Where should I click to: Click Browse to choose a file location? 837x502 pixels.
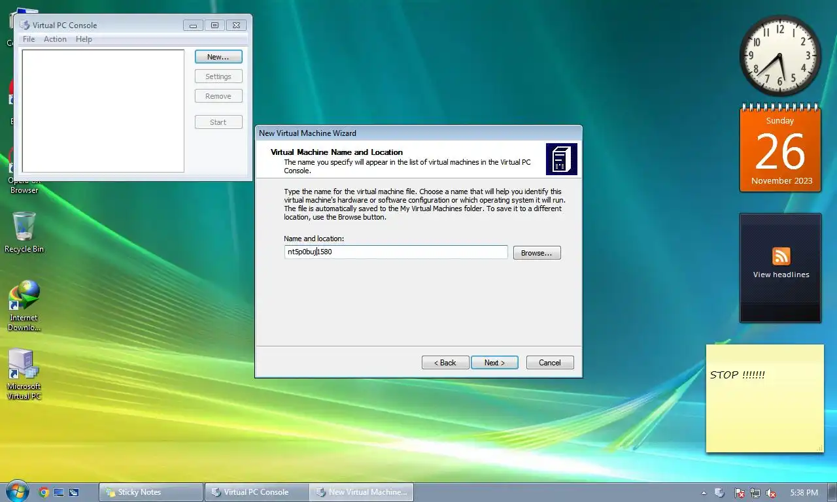tap(537, 253)
